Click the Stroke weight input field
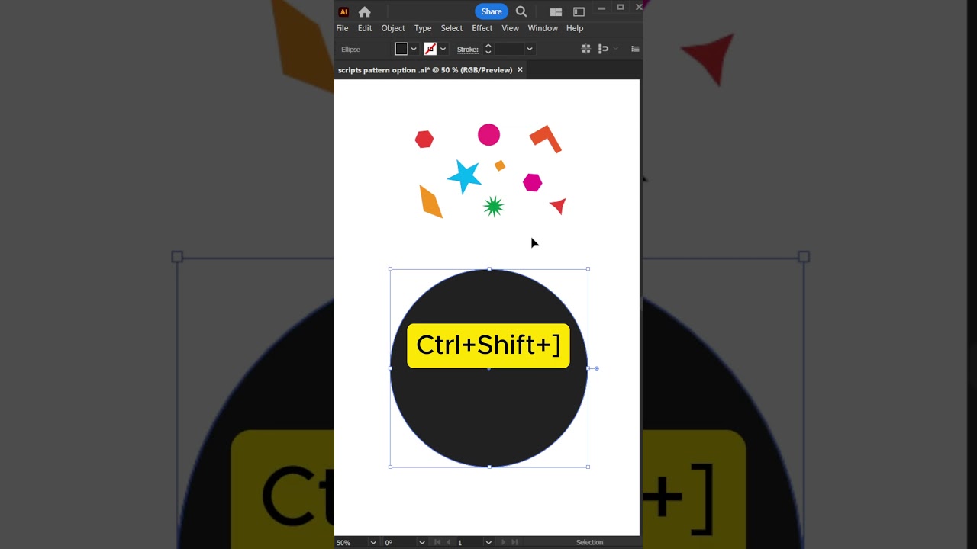The height and width of the screenshot is (549, 977). (508, 49)
